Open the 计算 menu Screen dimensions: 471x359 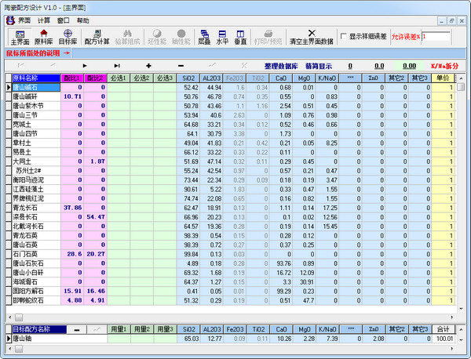click(x=44, y=20)
